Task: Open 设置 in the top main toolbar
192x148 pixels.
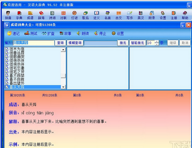Action: 163,15
